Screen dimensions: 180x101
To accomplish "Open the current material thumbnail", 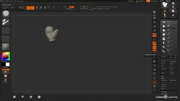I will (6, 47).
